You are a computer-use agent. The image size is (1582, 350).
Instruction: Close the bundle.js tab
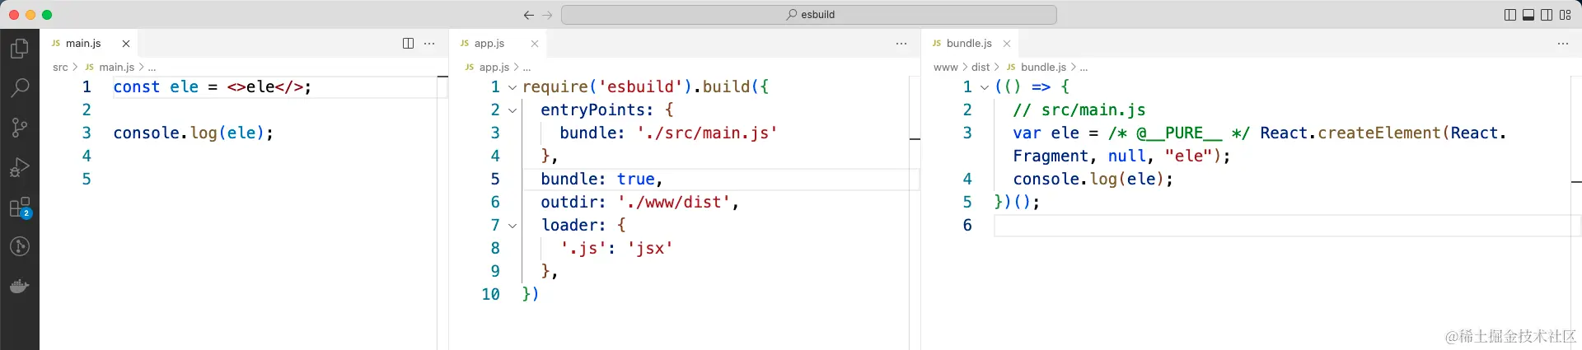coord(1007,44)
